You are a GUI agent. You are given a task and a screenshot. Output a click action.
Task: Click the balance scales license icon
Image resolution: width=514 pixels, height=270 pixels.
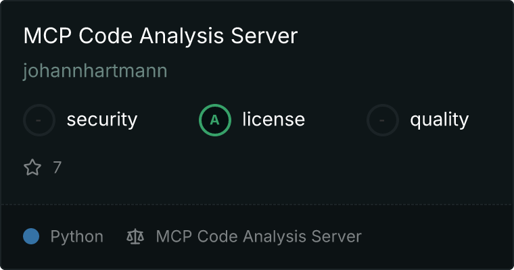click(135, 236)
